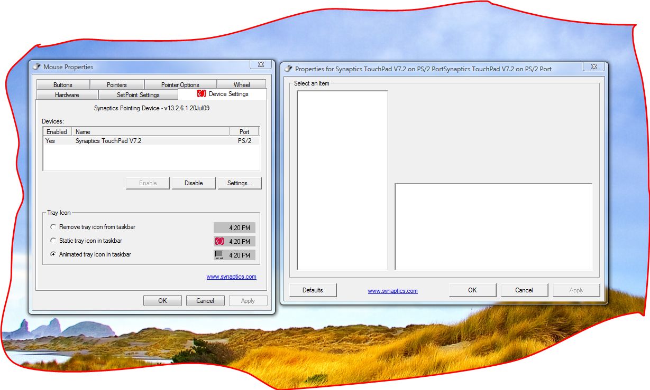Click the grayed-out Enable button

coord(148,183)
